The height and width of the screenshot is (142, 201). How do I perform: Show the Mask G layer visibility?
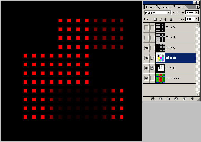(x=146, y=38)
